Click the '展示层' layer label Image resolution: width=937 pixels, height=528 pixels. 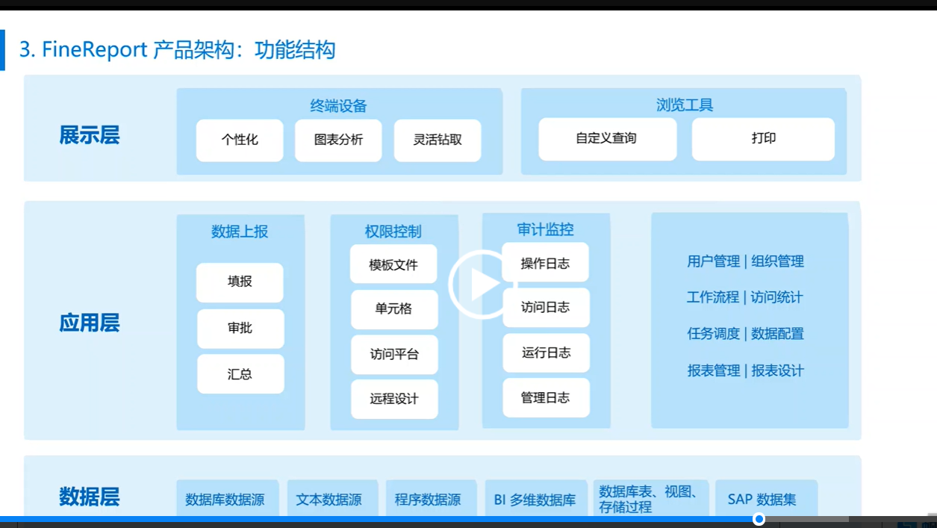pos(89,135)
